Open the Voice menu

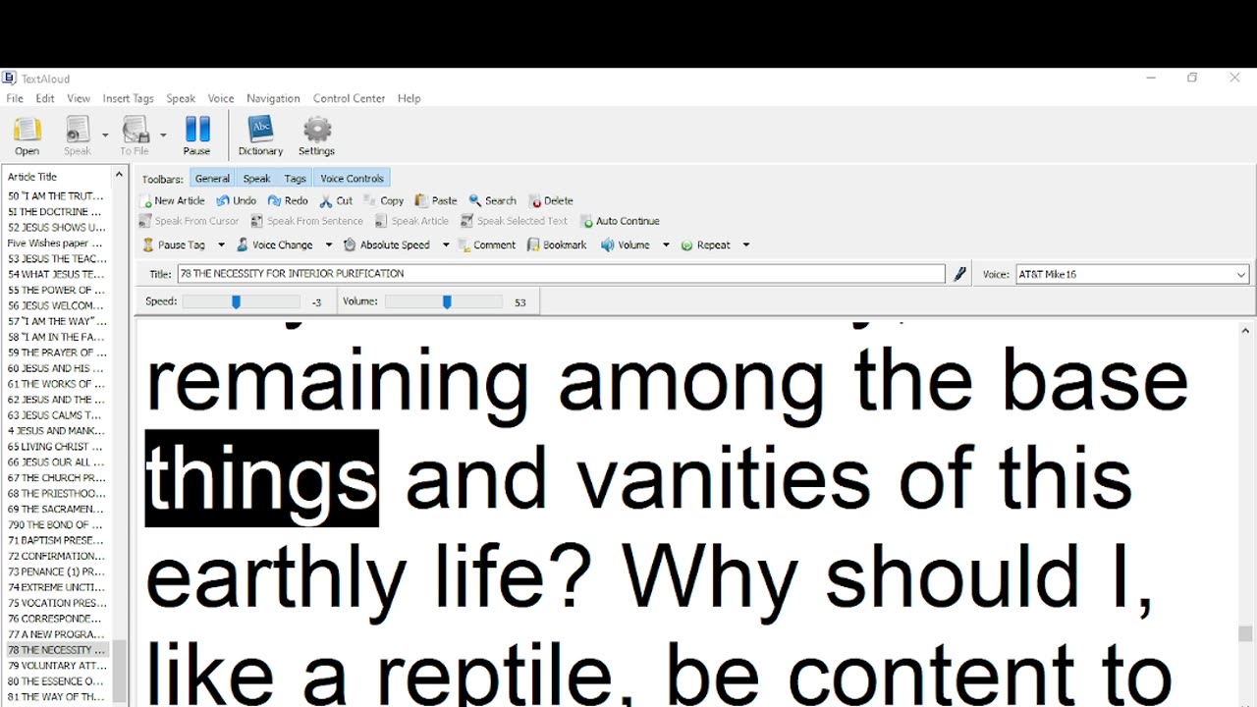coord(221,98)
